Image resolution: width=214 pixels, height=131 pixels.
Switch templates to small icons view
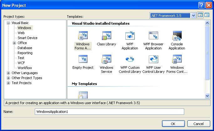207,15
